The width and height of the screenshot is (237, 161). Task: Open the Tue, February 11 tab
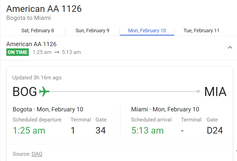[201, 31]
